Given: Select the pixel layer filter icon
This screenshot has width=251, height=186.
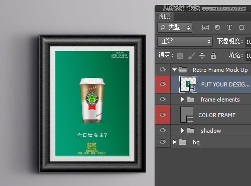Looking at the screenshot, I should 205,27.
